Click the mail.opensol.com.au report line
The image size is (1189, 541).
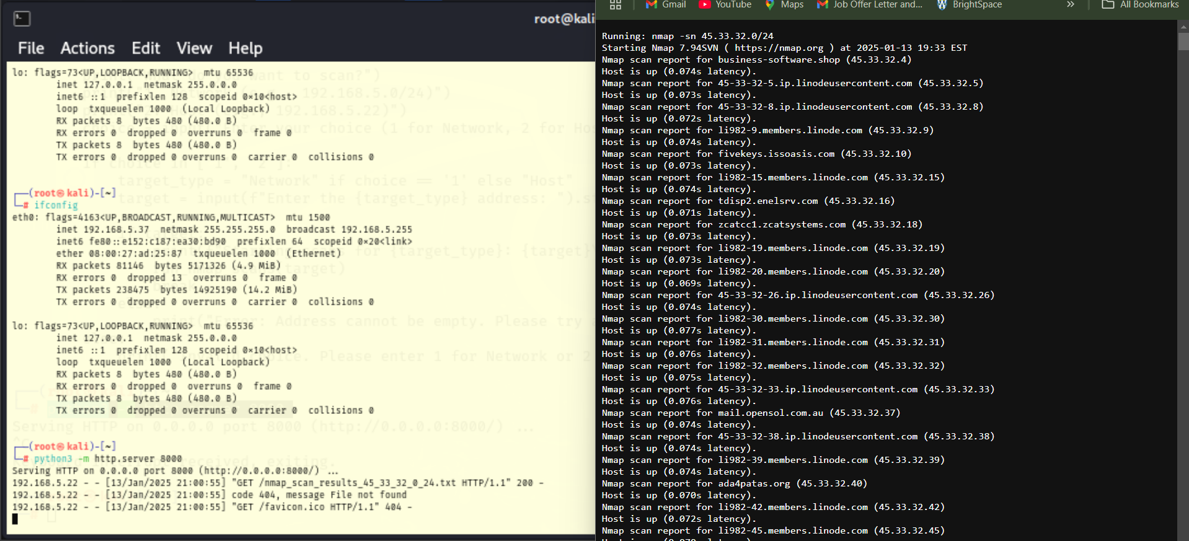751,413
